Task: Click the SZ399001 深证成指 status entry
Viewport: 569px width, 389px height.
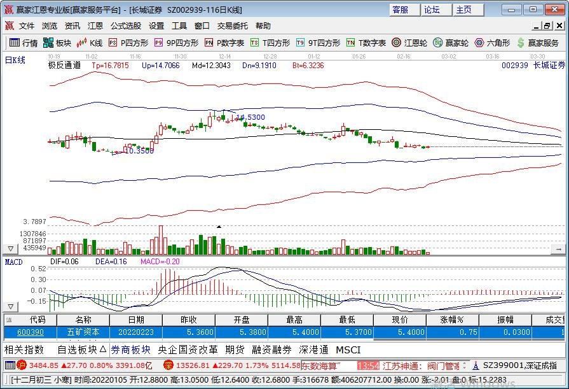Action: (520, 365)
